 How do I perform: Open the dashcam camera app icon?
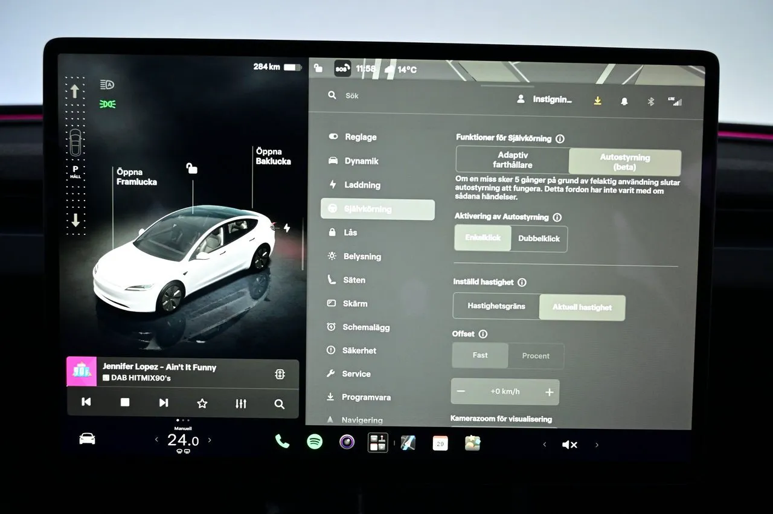tap(347, 442)
